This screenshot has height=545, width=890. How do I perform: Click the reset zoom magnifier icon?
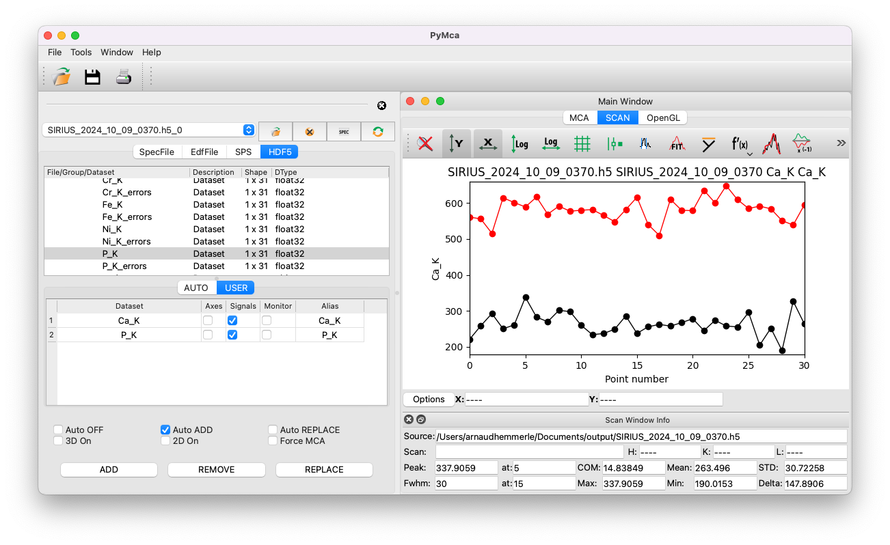pos(426,143)
